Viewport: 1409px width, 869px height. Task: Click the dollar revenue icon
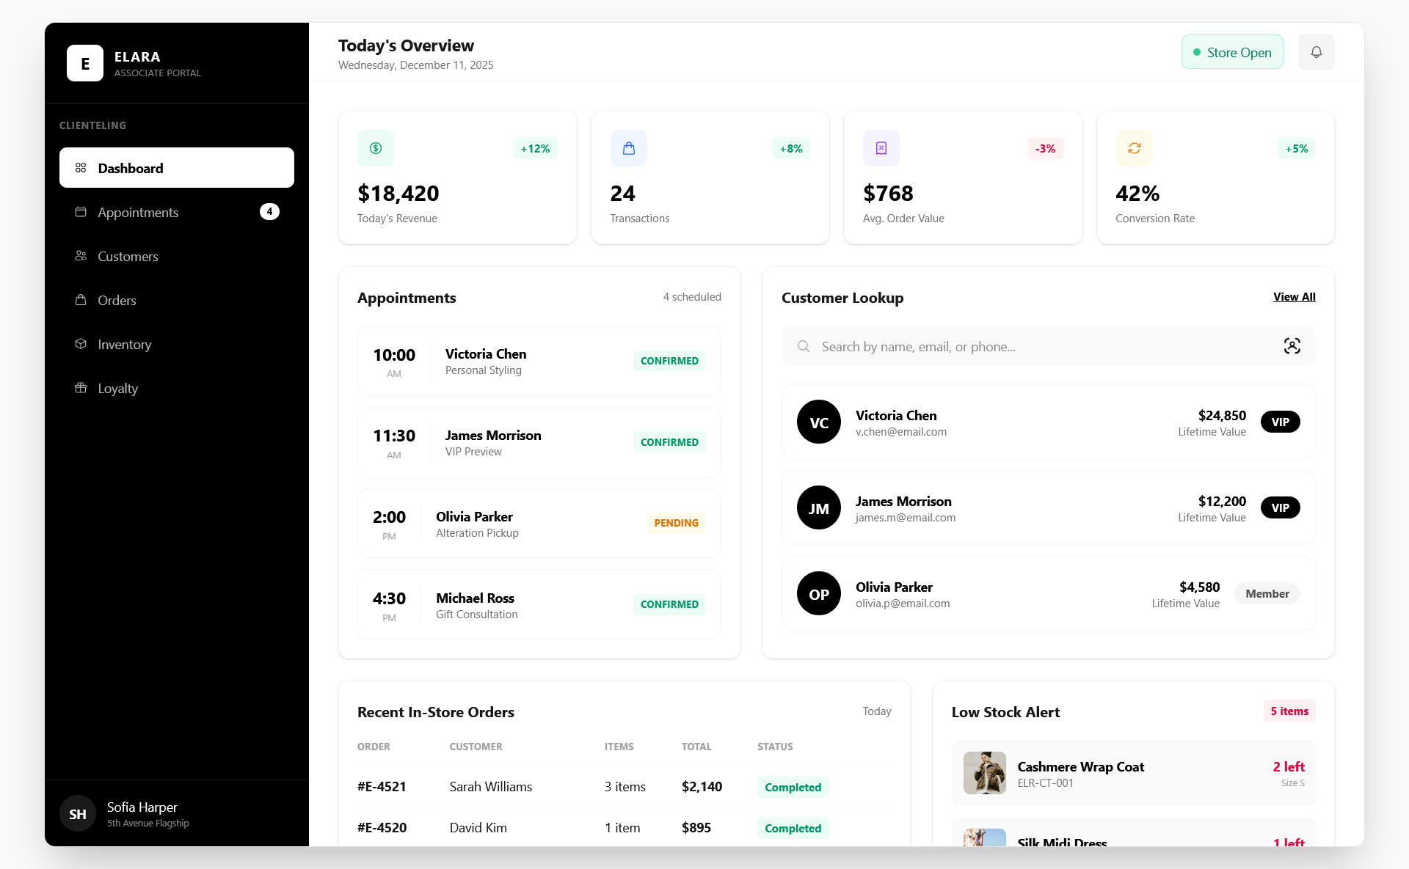[376, 148]
